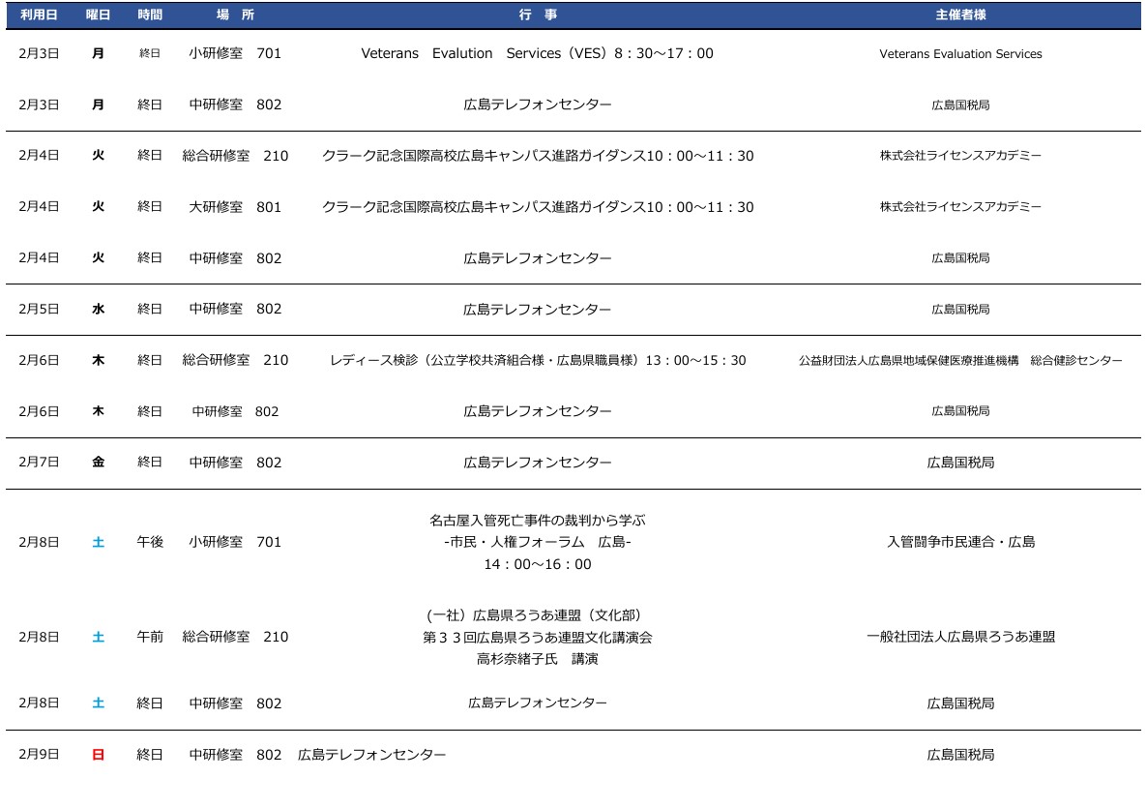Image resolution: width=1147 pixels, height=808 pixels.
Task: Click 終日 in the 2月9日 row
Action: (x=150, y=755)
